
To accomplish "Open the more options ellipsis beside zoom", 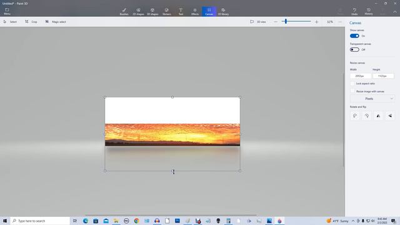I will pos(340,22).
